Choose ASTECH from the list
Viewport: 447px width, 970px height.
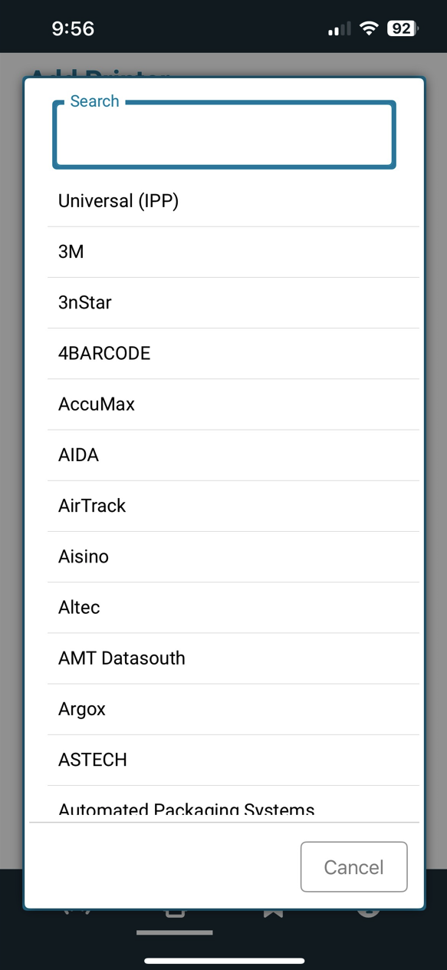(233, 760)
